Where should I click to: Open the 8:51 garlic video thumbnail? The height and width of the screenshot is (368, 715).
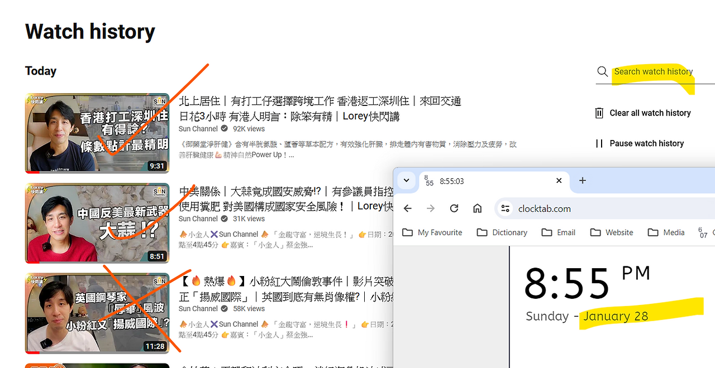(x=97, y=223)
